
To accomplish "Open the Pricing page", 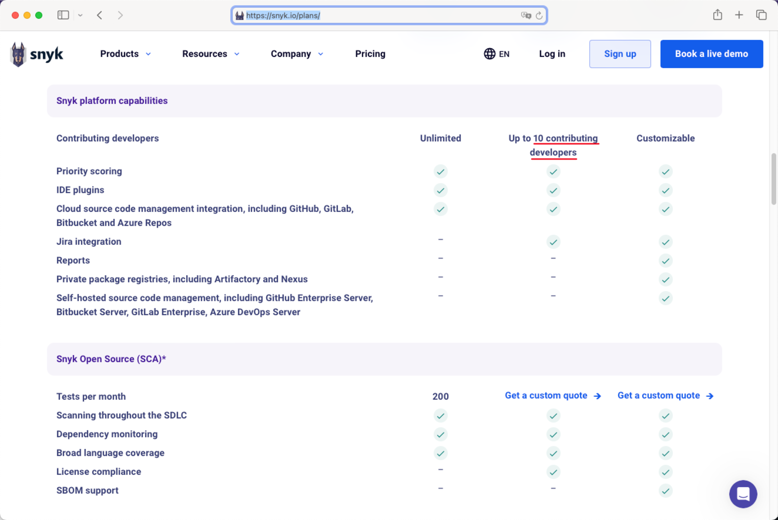I will 370,54.
